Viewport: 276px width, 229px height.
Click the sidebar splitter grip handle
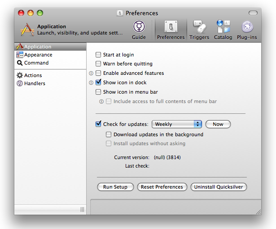tap(82, 209)
